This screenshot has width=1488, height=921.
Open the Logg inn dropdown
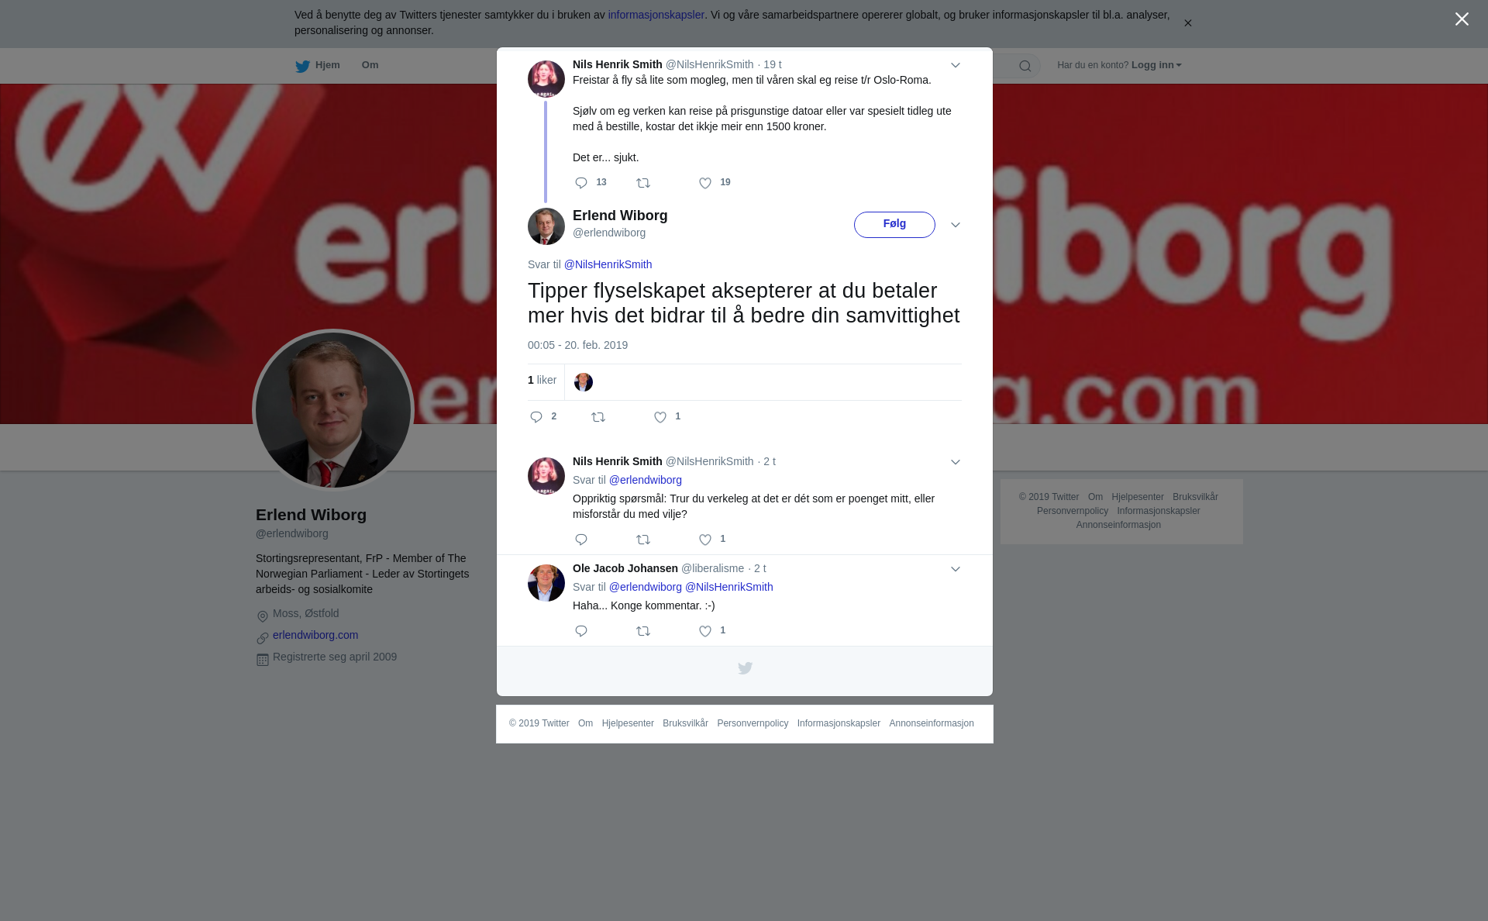[x=1156, y=65]
